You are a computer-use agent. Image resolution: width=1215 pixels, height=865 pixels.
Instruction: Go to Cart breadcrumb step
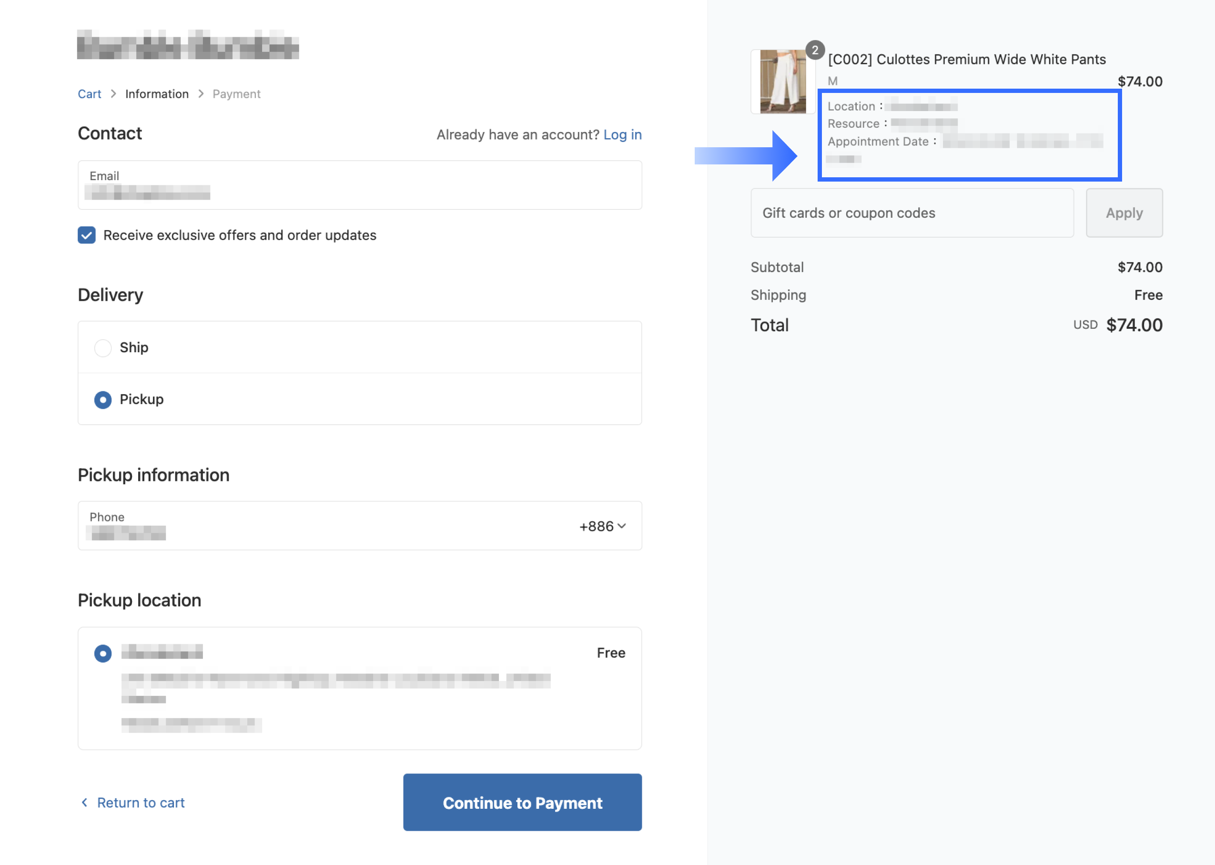pyautogui.click(x=90, y=94)
